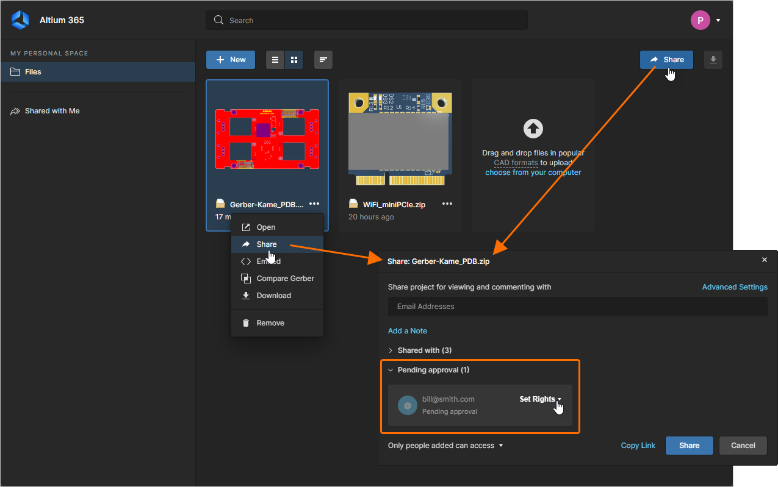Open Shared with Me in the sidebar

[52, 110]
